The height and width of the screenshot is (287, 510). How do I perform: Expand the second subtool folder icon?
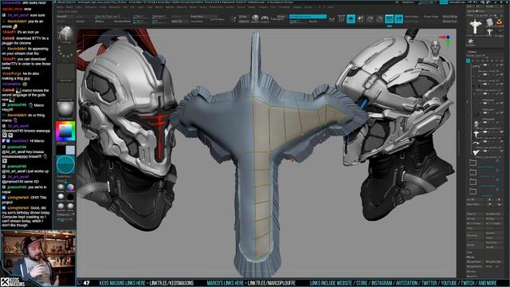click(x=473, y=172)
